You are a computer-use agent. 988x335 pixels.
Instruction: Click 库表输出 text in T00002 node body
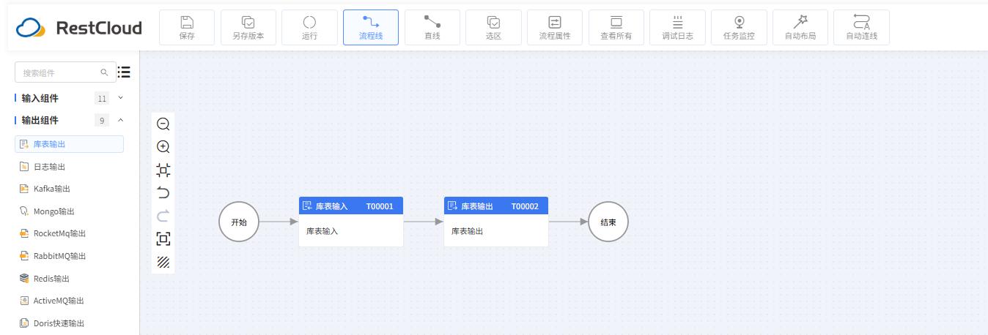(x=467, y=231)
